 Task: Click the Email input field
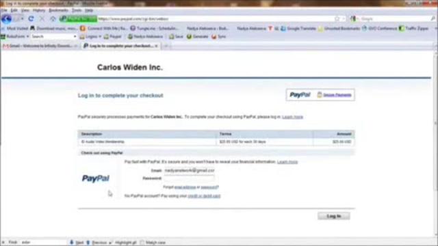[190, 170]
